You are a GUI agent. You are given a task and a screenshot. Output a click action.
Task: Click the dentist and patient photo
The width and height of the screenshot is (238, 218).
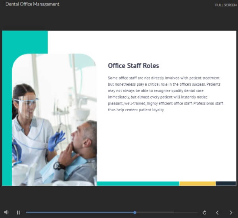(54, 120)
